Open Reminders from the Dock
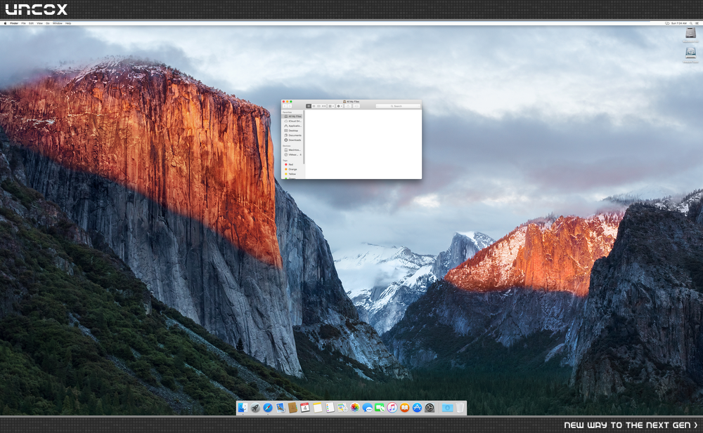 pyautogui.click(x=330, y=408)
